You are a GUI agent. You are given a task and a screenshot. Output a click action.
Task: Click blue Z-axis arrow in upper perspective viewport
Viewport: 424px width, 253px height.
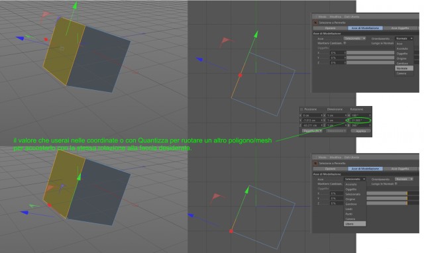pyautogui.click(x=21, y=38)
